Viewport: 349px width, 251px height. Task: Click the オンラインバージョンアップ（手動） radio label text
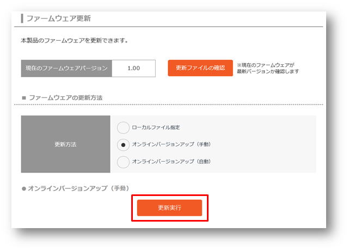point(171,144)
